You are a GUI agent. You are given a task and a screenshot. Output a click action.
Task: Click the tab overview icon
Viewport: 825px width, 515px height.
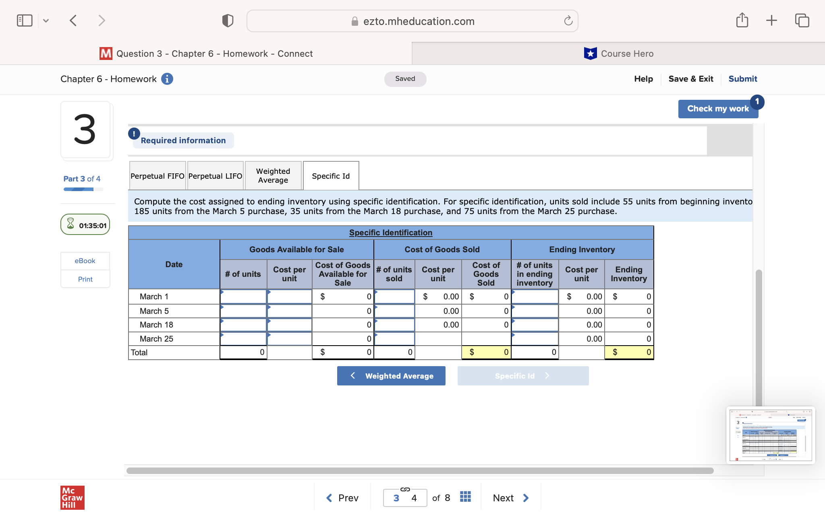click(x=802, y=20)
